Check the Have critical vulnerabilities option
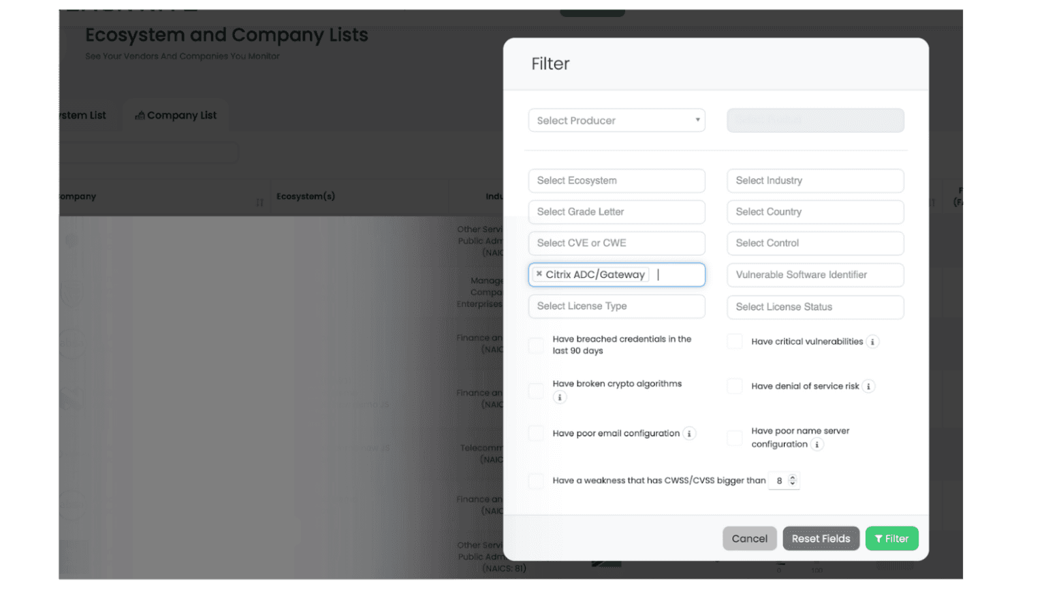The image size is (1046, 589). coord(734,341)
